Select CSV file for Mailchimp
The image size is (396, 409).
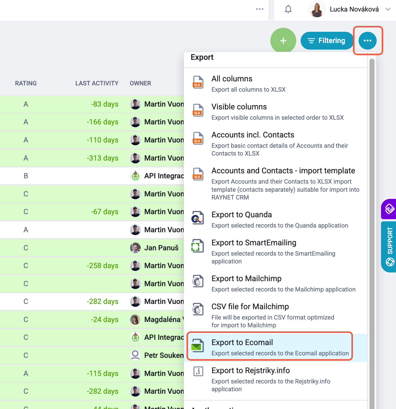[x=276, y=315]
